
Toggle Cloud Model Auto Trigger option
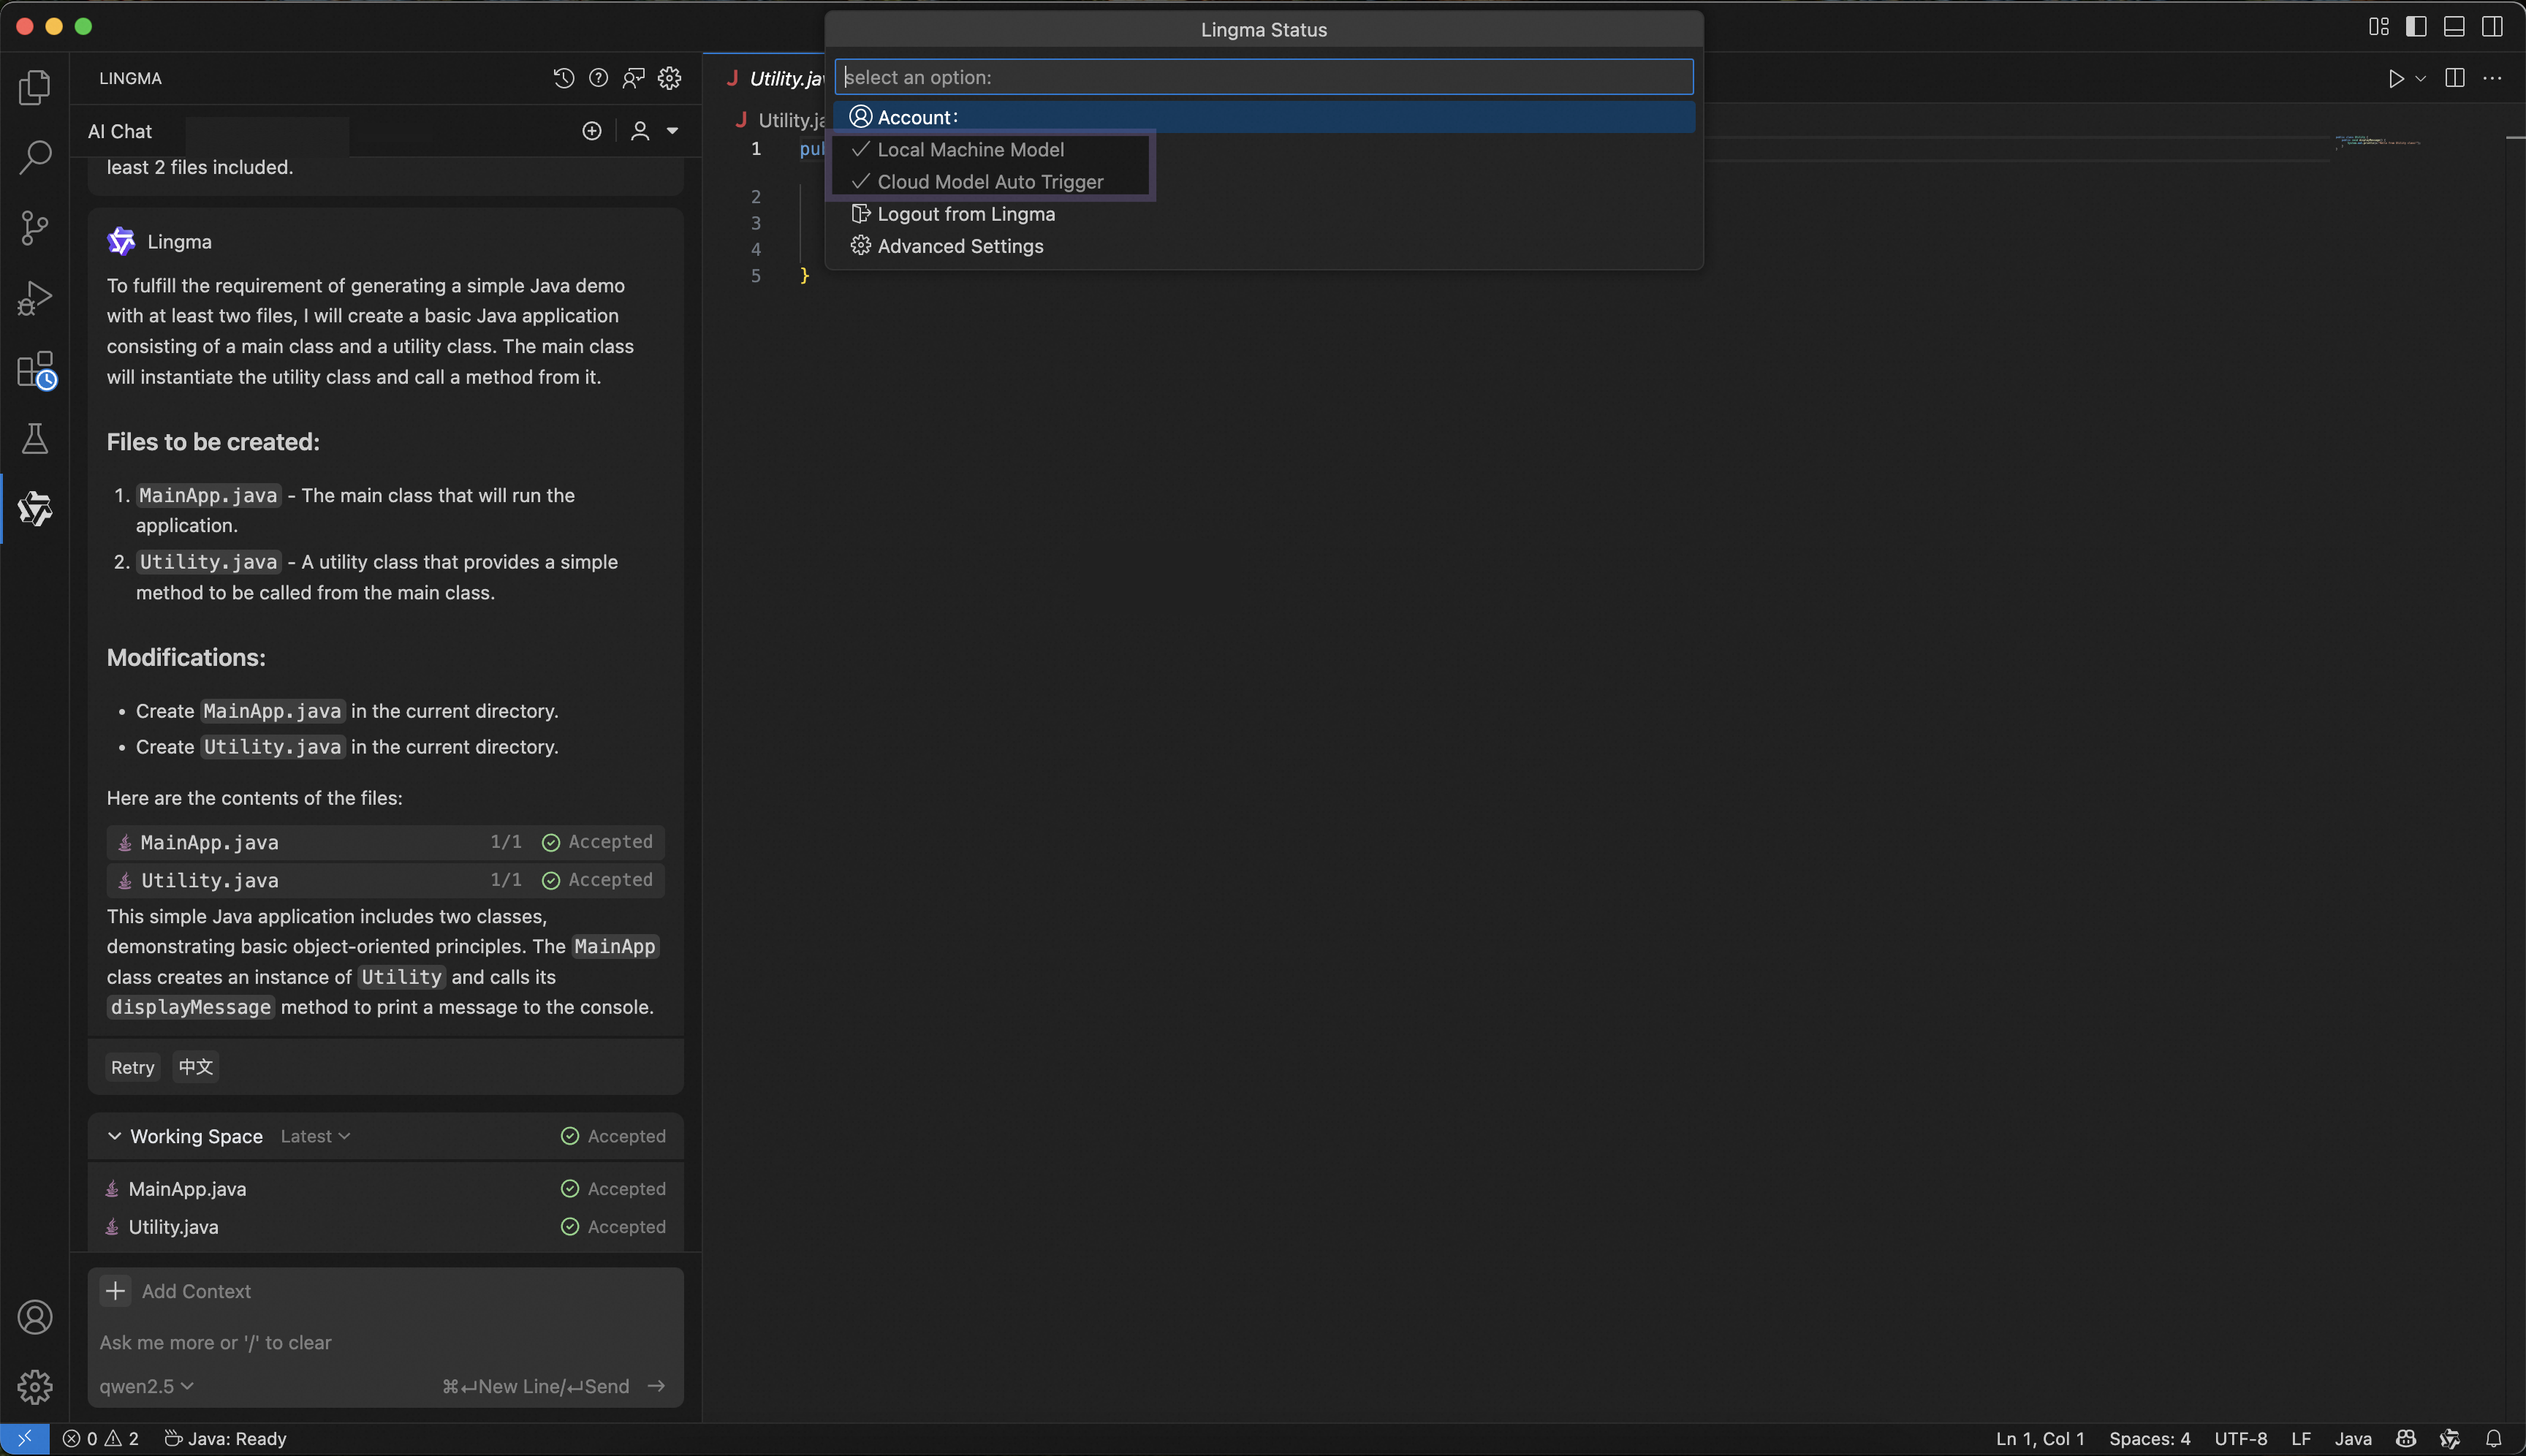click(x=1265, y=182)
